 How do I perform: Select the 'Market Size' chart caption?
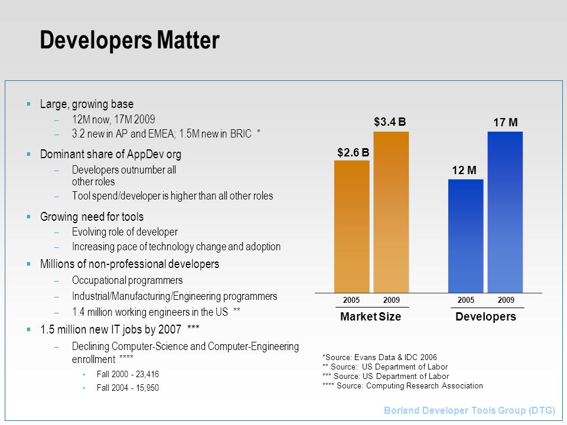(x=371, y=316)
